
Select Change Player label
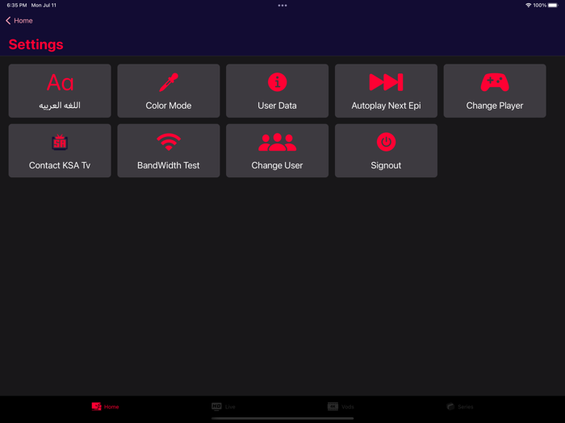pos(495,106)
